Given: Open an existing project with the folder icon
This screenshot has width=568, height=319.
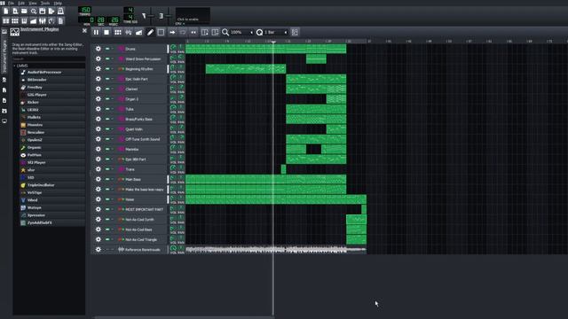Looking at the screenshot, I should pyautogui.click(x=24, y=12).
